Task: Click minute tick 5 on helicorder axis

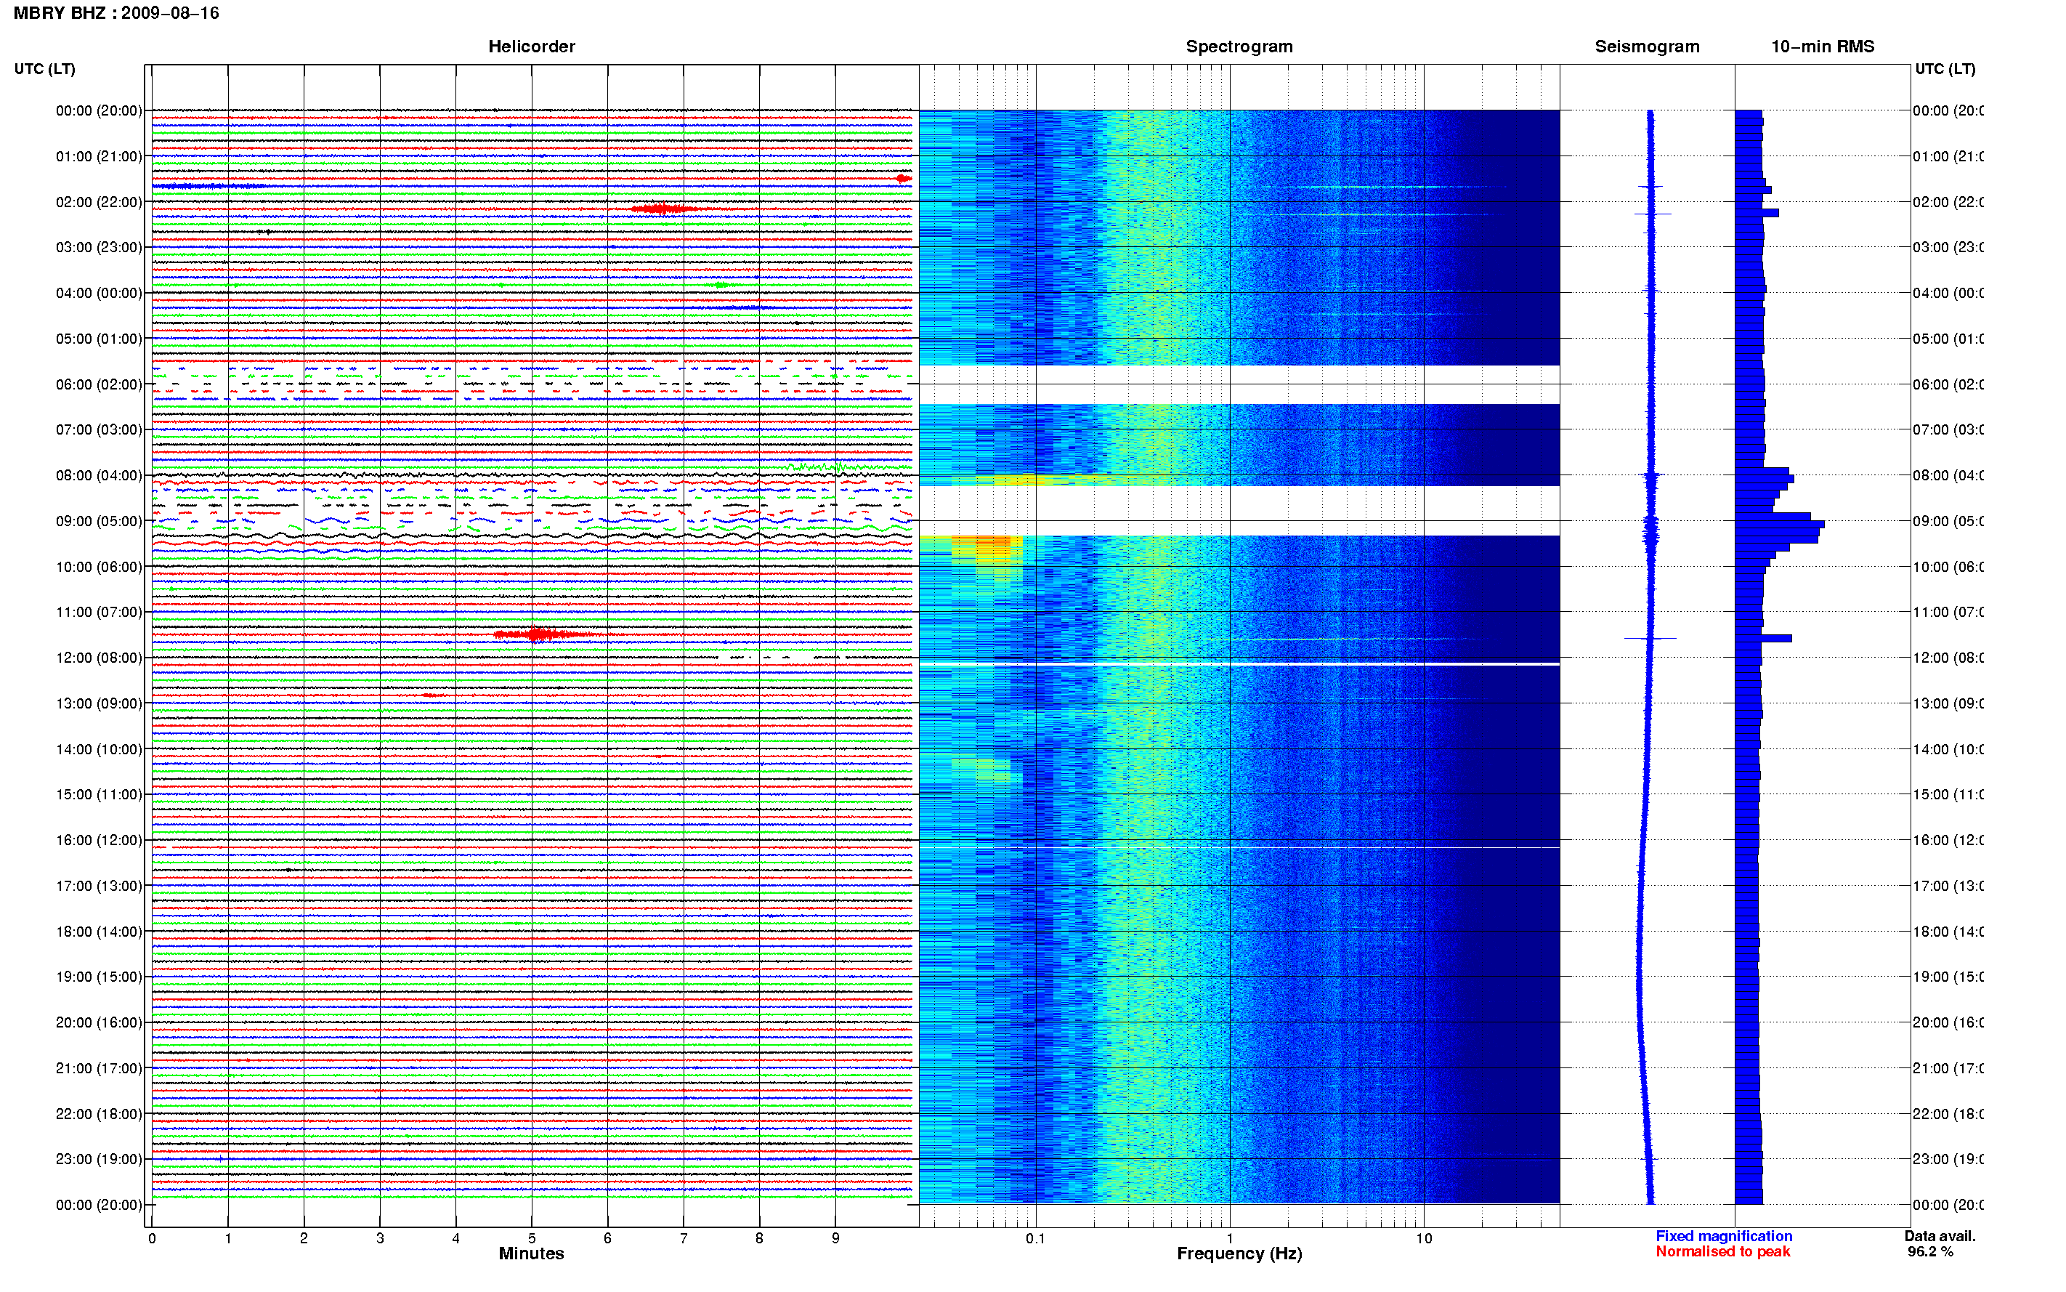Action: [x=531, y=1238]
